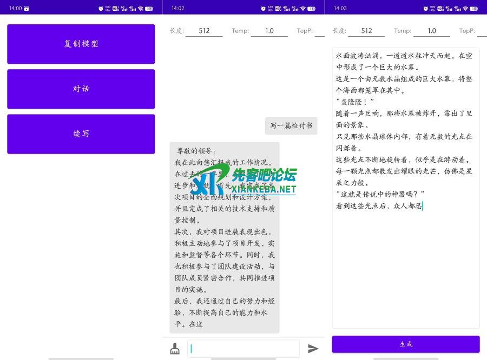Edit Temp field on the chat screen
The height and width of the screenshot is (360, 487).
269,31
